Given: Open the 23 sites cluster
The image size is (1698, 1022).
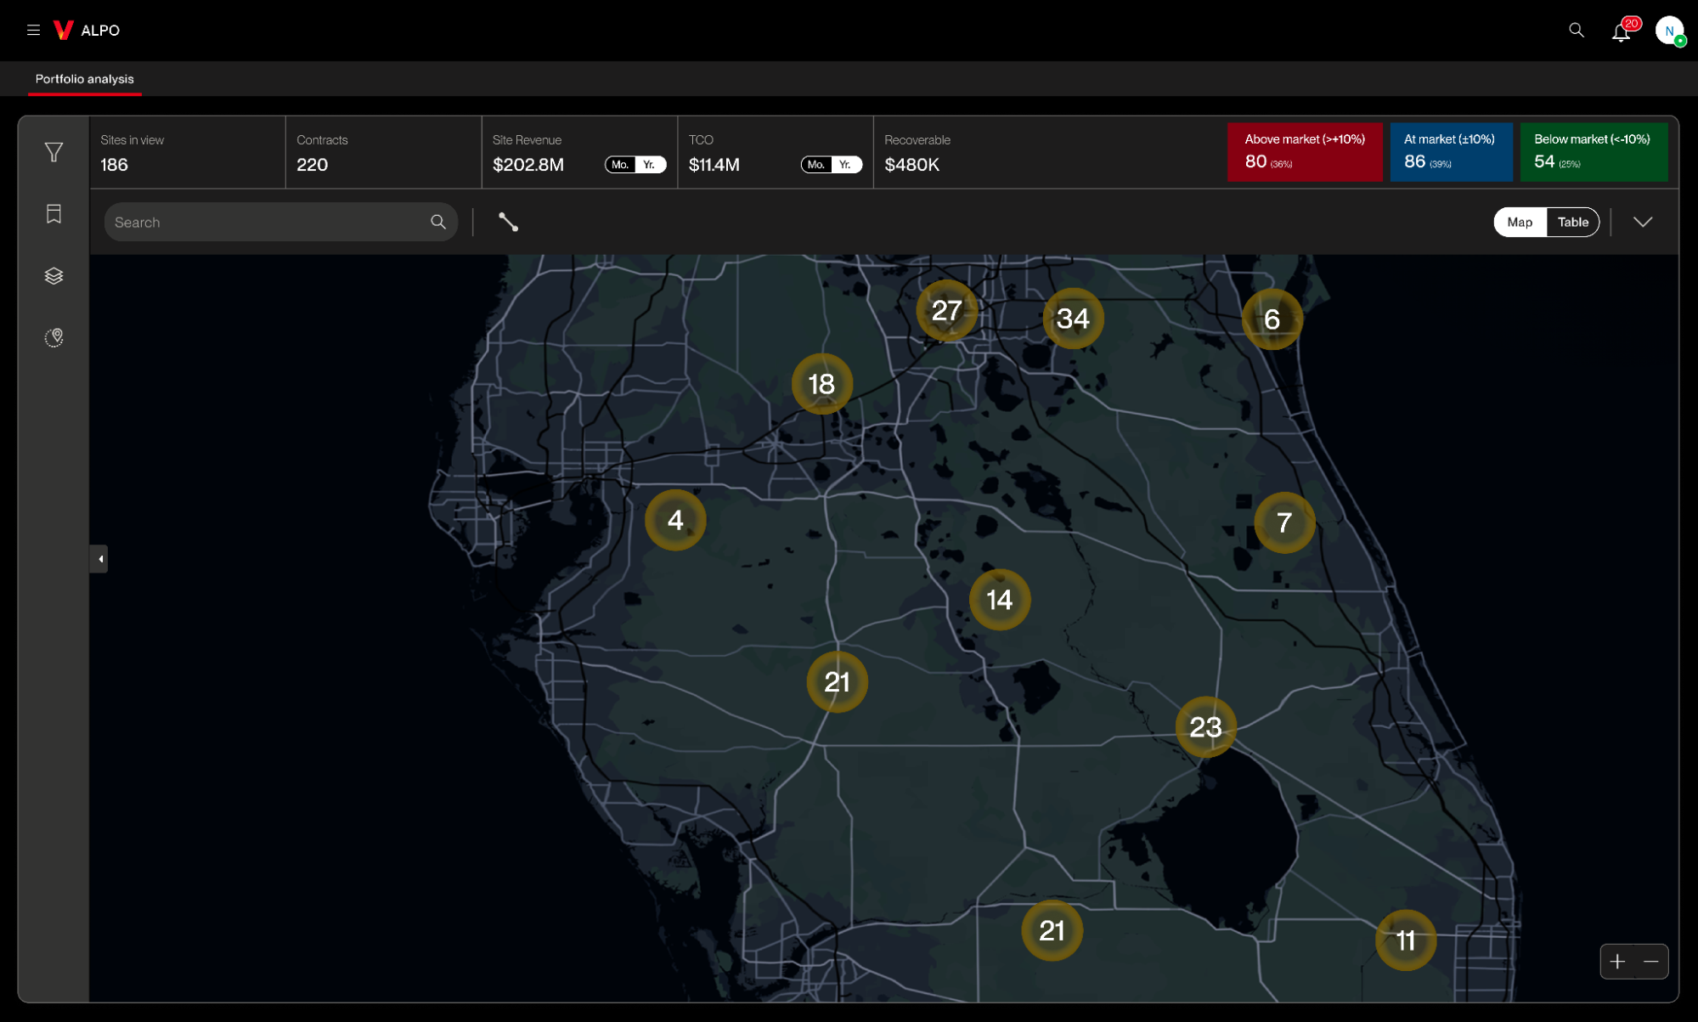Looking at the screenshot, I should [1205, 727].
